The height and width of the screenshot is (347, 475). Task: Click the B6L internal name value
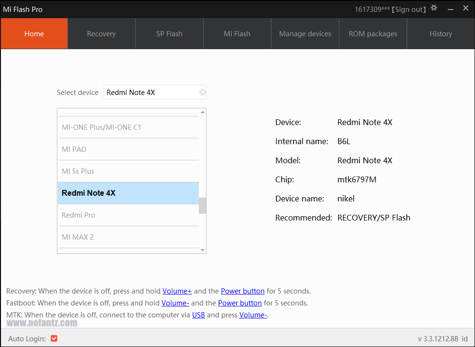click(344, 141)
